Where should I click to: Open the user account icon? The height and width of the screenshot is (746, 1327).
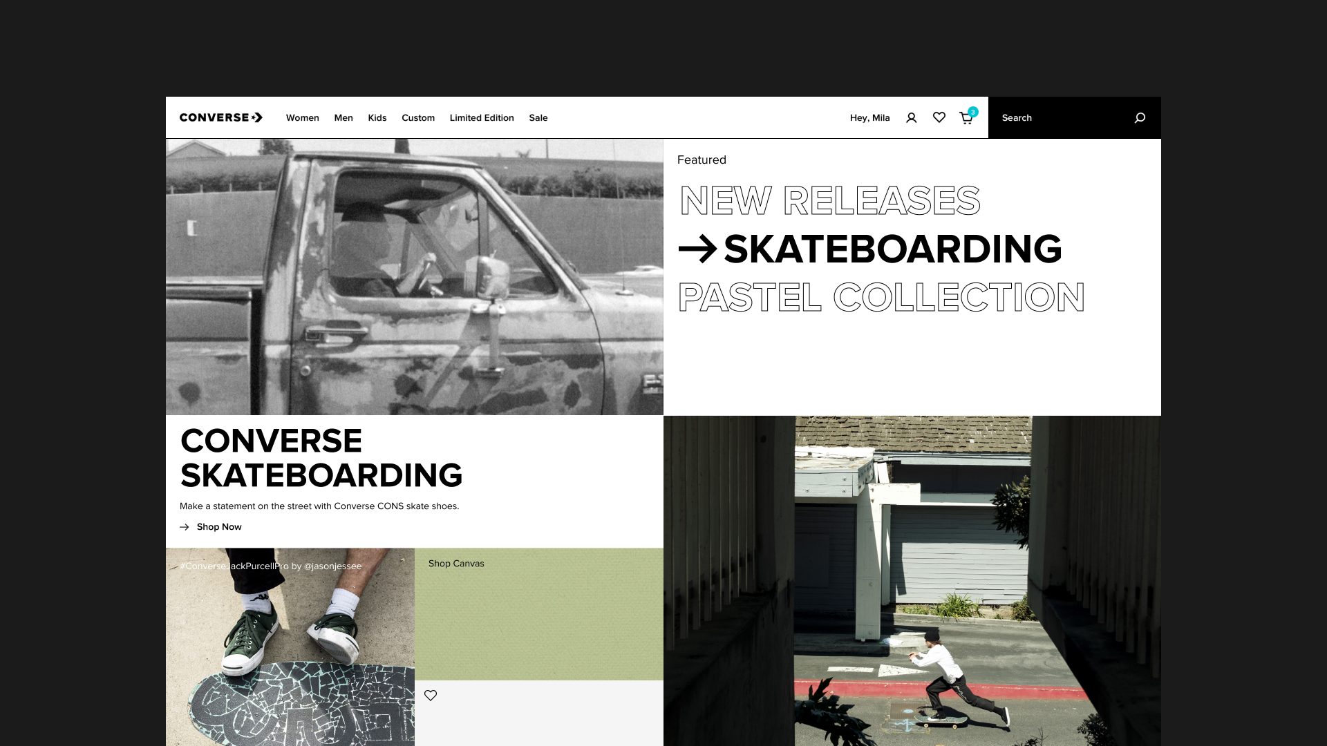point(911,118)
